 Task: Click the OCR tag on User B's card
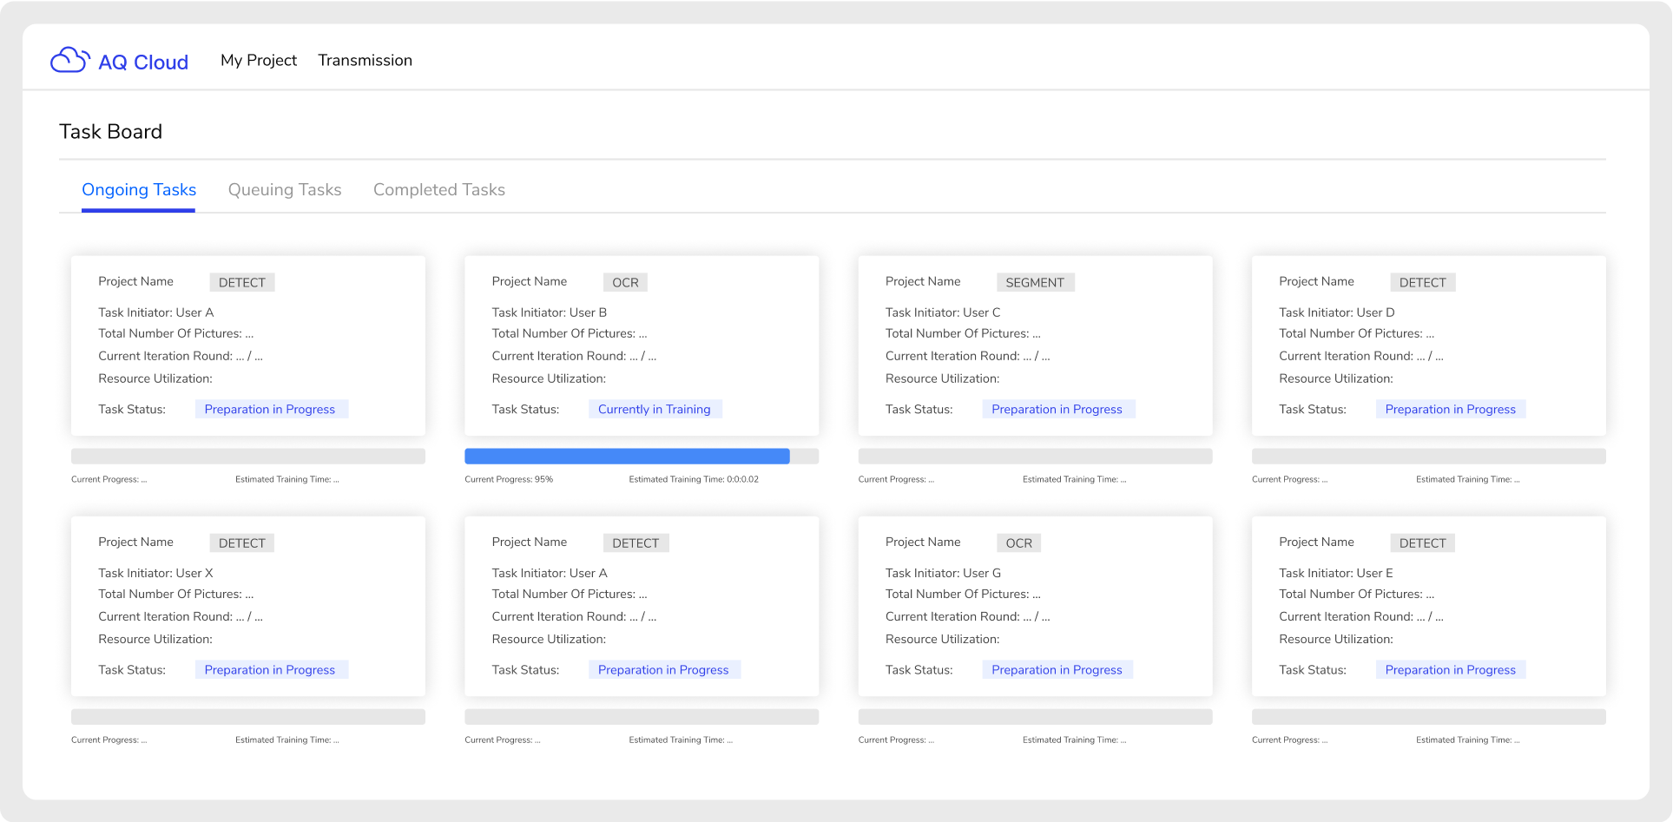[x=625, y=283]
